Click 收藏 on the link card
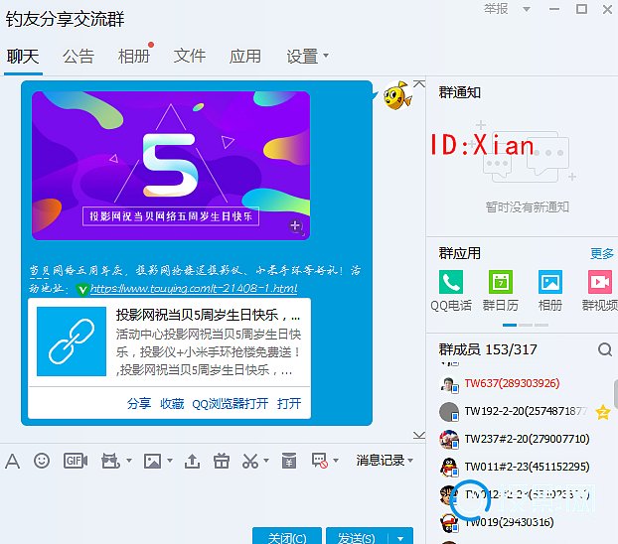The width and height of the screenshot is (618, 544). tap(172, 403)
